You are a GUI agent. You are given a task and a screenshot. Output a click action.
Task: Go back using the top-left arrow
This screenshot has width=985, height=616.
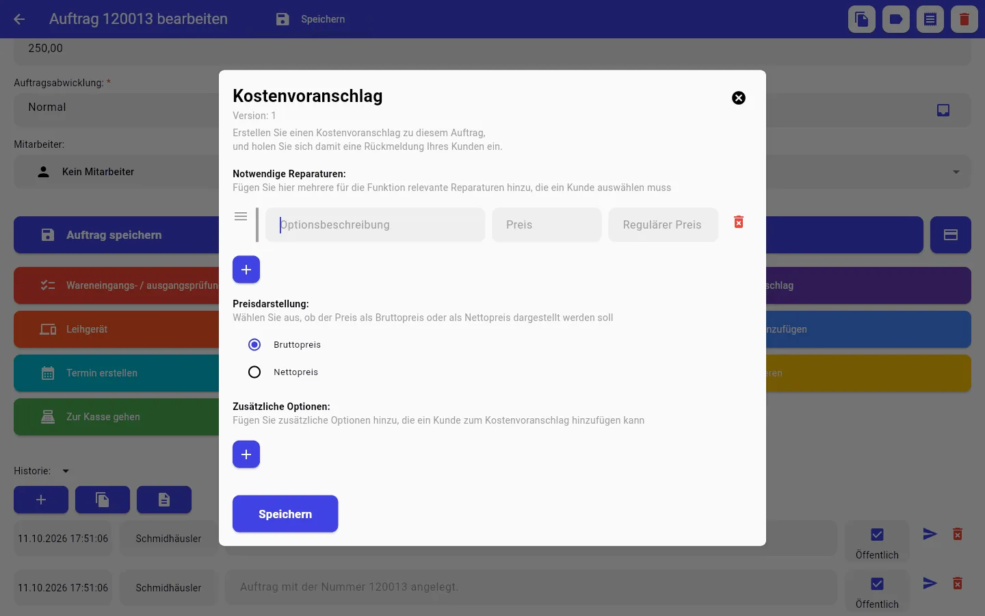click(19, 19)
